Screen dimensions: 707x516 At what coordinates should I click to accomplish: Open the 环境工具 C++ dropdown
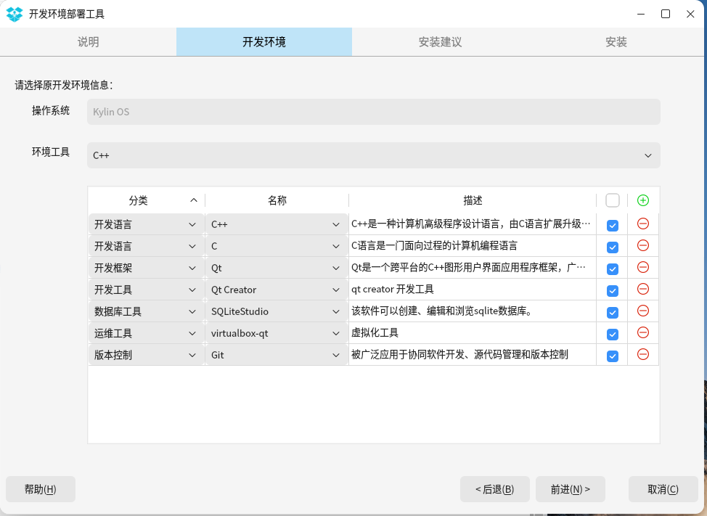pos(373,155)
